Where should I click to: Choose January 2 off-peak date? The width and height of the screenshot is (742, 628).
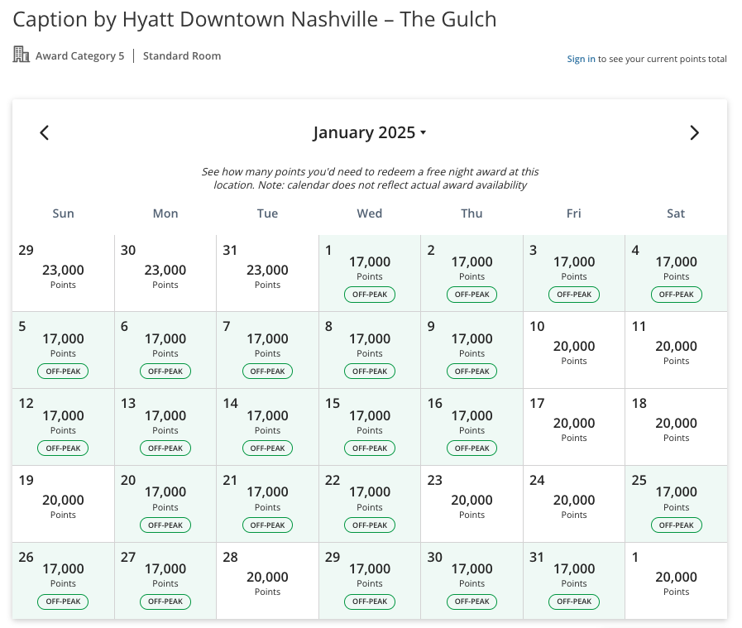472,274
